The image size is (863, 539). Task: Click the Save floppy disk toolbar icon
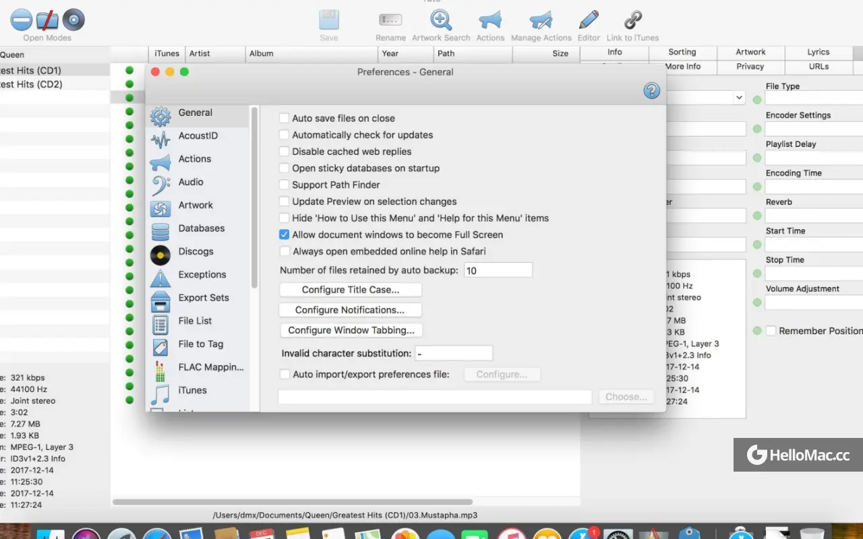pos(328,20)
